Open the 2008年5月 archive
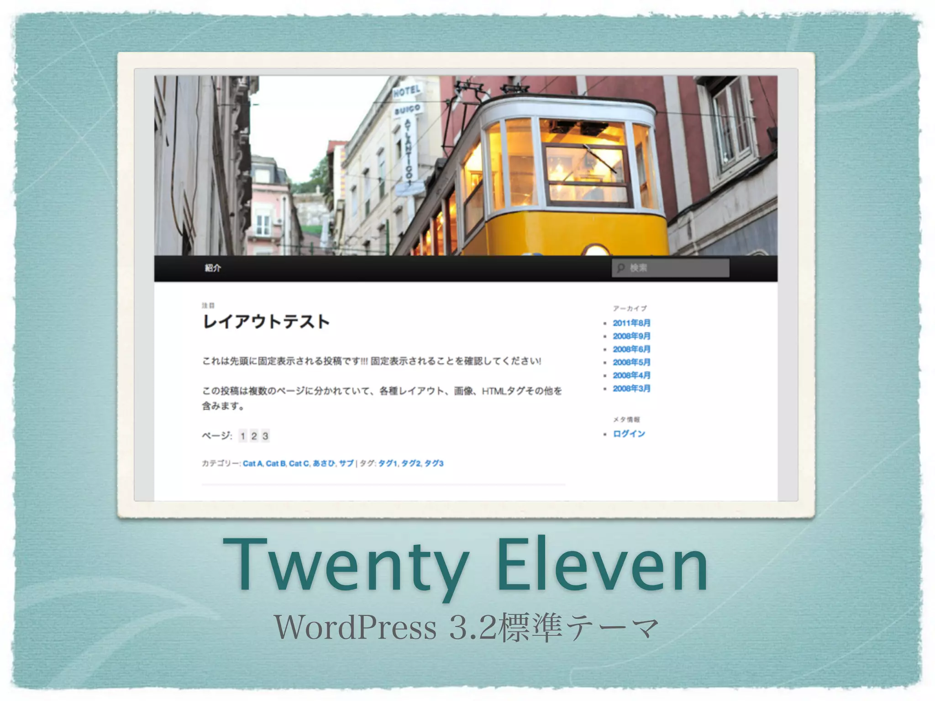This screenshot has width=935, height=701. click(x=631, y=362)
